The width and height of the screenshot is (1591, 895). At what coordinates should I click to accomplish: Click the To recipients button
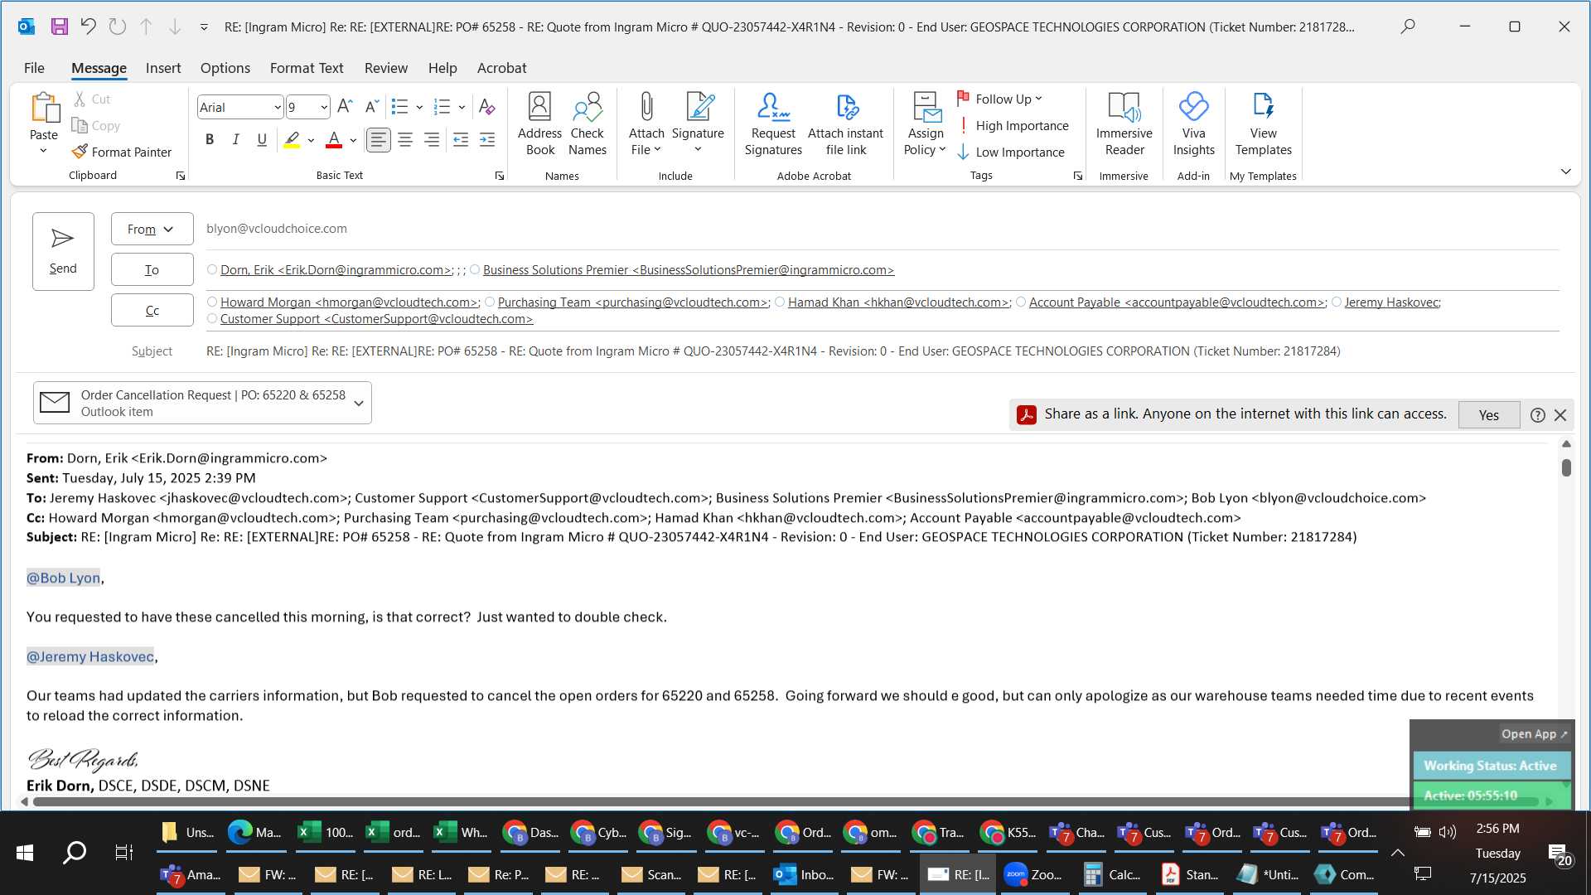pyautogui.click(x=152, y=269)
